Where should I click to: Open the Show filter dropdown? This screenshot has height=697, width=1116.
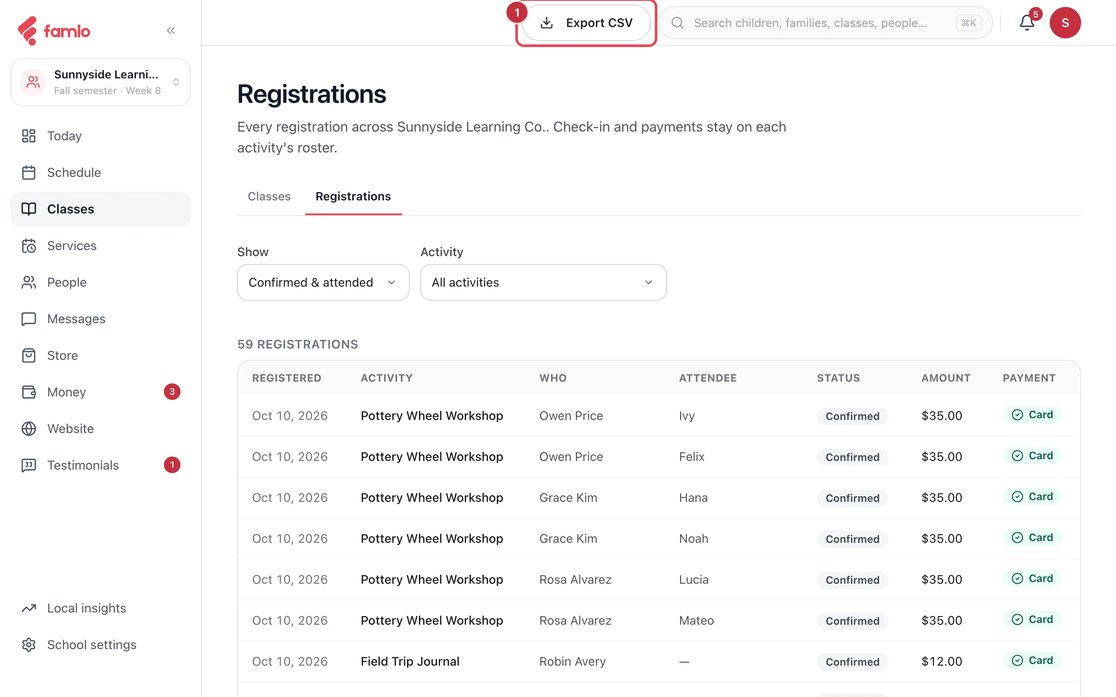pos(323,282)
